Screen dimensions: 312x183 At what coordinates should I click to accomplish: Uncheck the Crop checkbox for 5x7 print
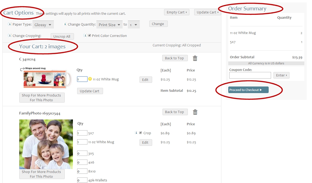point(141,133)
